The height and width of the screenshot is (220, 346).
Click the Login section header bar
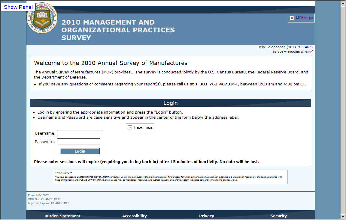(170, 103)
